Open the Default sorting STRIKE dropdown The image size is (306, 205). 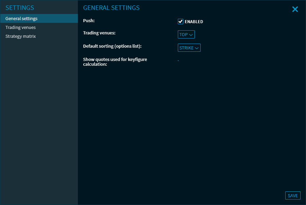[x=189, y=48]
